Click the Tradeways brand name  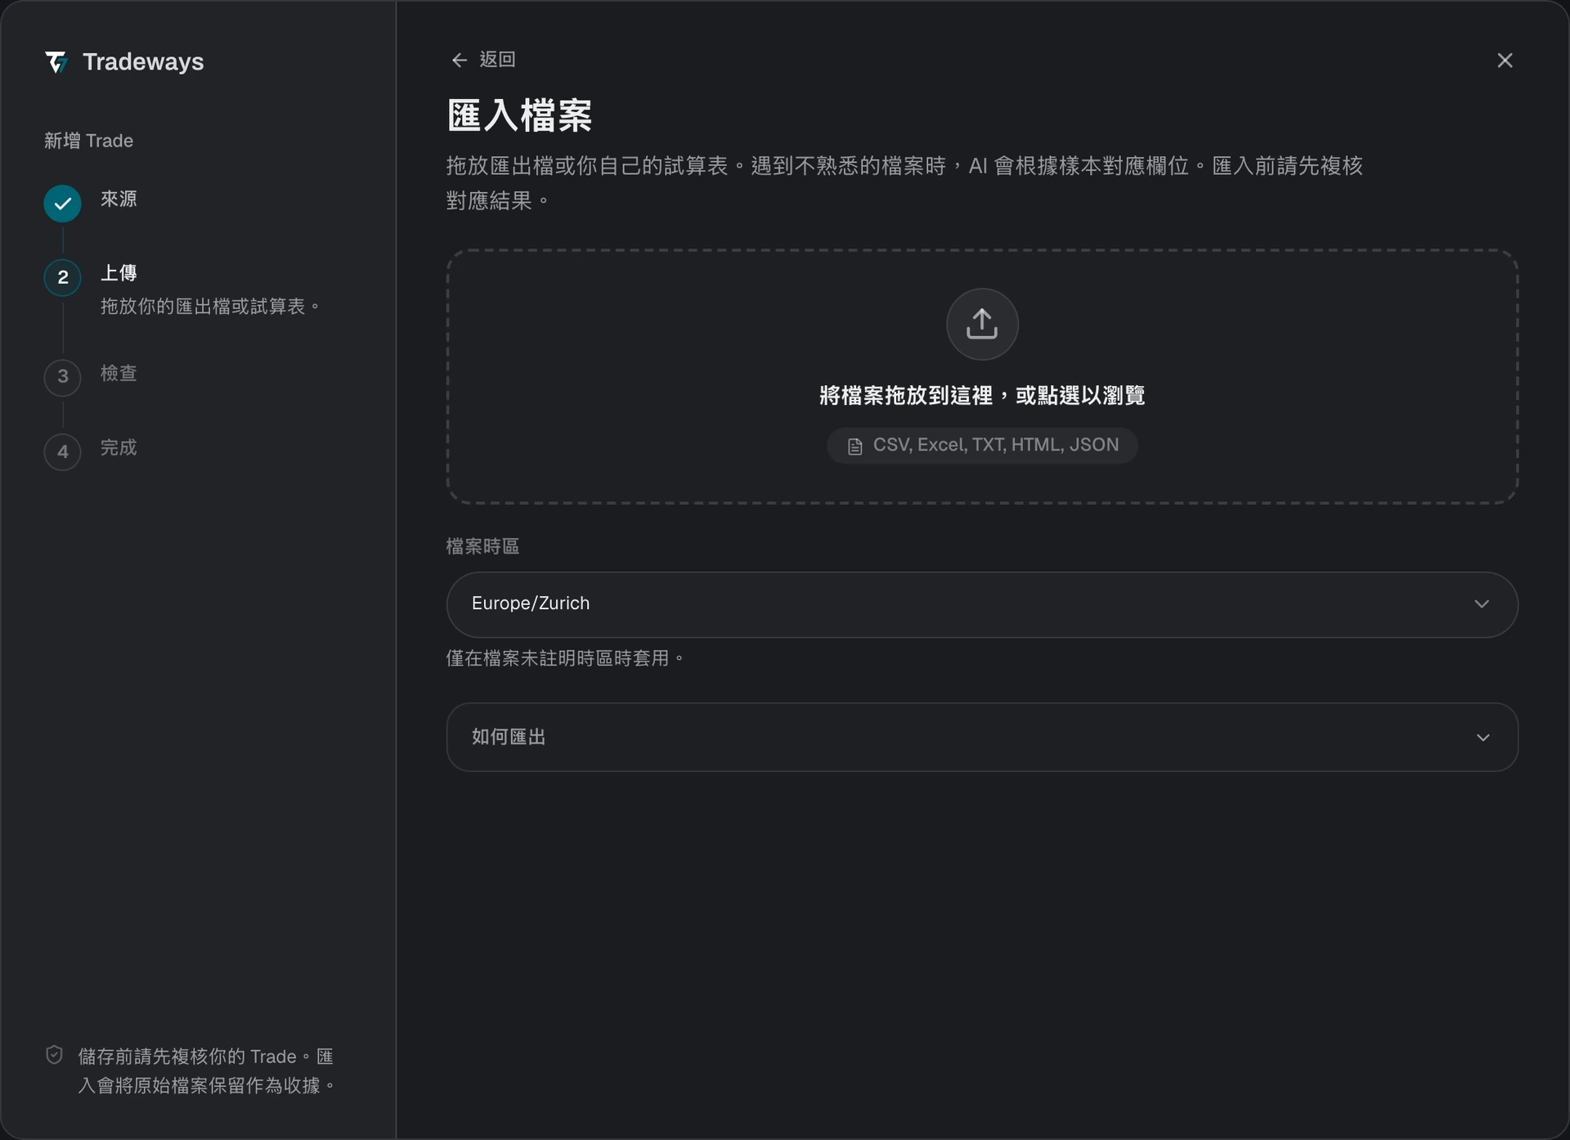tap(143, 62)
